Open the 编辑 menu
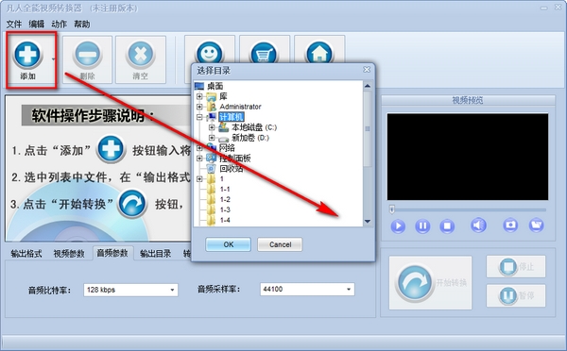Screen dimensions: 567x351 click(x=37, y=24)
